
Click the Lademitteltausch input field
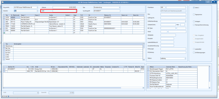[x=167, y=42]
